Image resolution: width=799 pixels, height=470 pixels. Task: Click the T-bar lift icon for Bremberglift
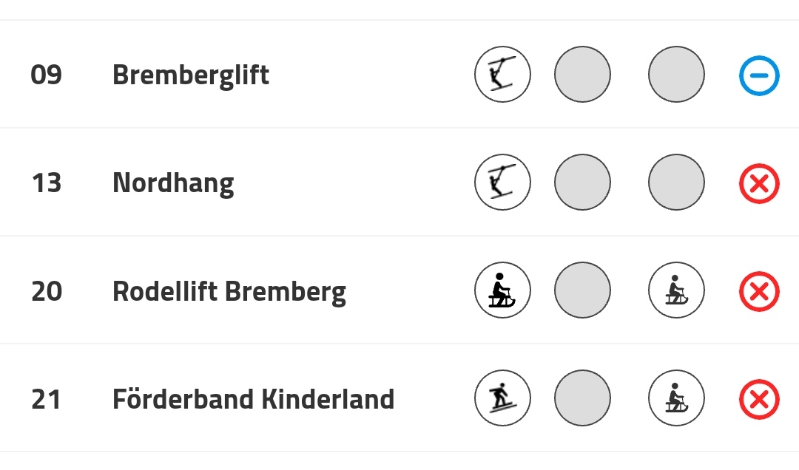pos(502,75)
